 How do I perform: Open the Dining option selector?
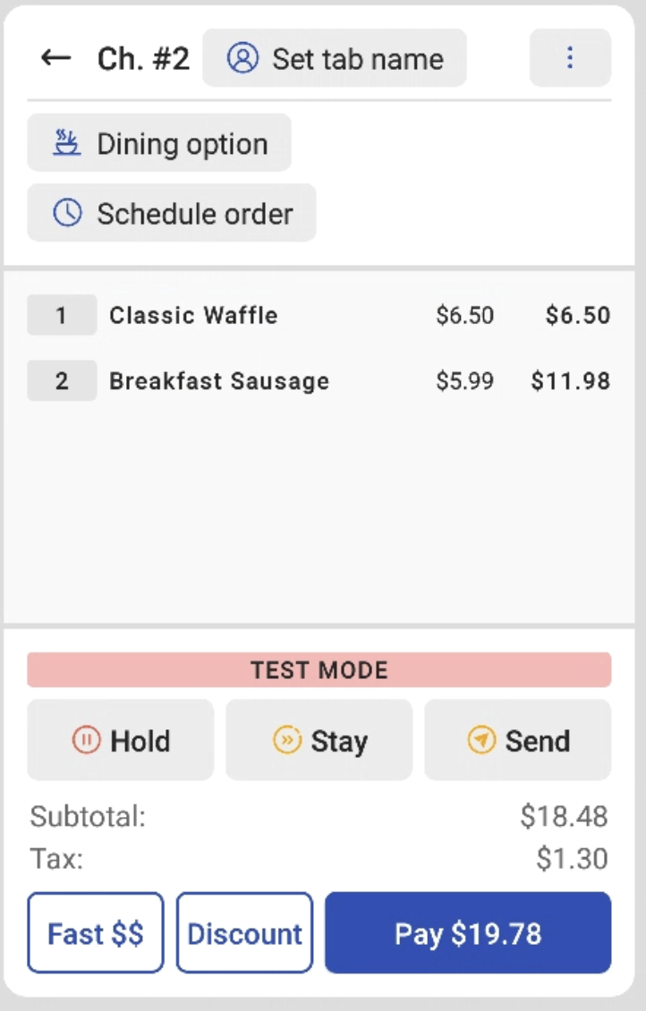point(159,143)
